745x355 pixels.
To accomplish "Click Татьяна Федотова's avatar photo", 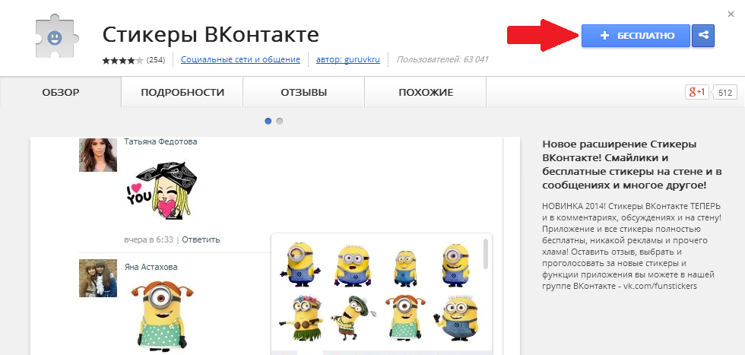I will 98,154.
